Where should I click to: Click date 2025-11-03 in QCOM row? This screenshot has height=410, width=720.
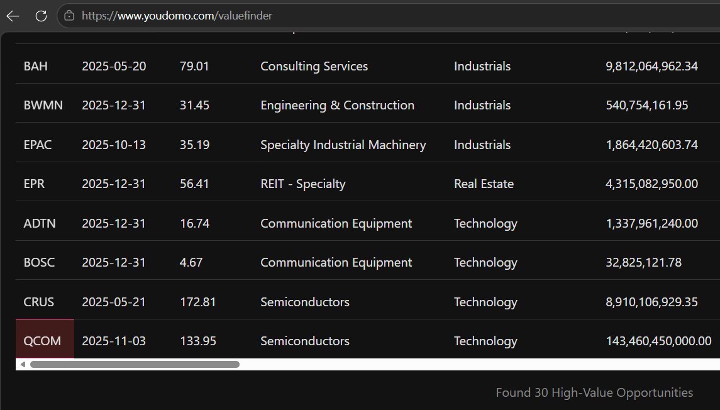(x=114, y=341)
